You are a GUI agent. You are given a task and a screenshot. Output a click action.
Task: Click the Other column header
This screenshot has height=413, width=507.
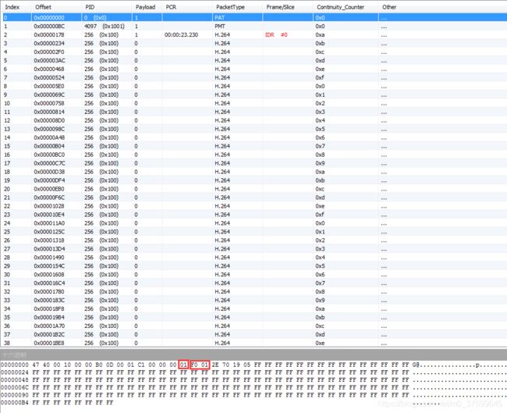point(389,7)
